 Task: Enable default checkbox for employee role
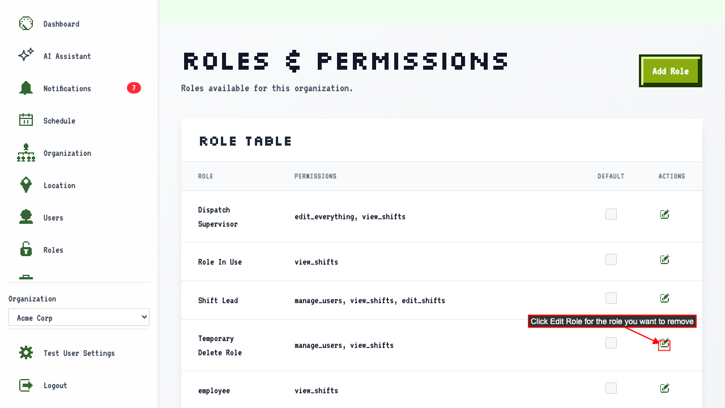tap(611, 388)
